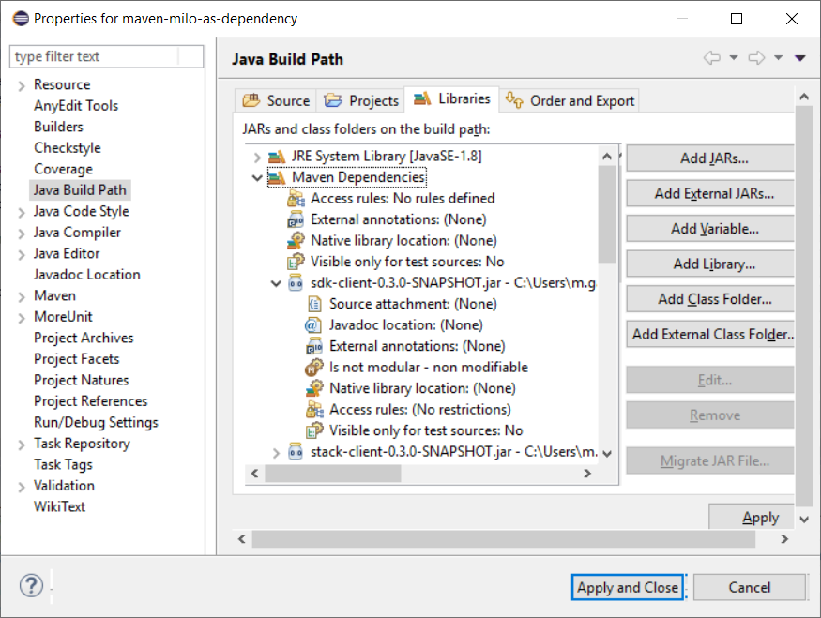The width and height of the screenshot is (821, 618).
Task: Click the library list horizontal scrollbar thumb
Action: (333, 474)
